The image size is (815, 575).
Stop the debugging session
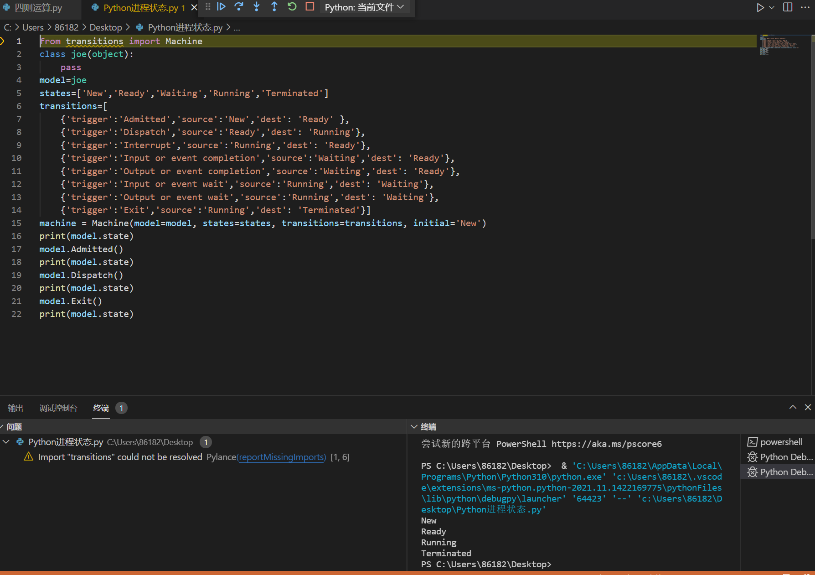click(310, 7)
